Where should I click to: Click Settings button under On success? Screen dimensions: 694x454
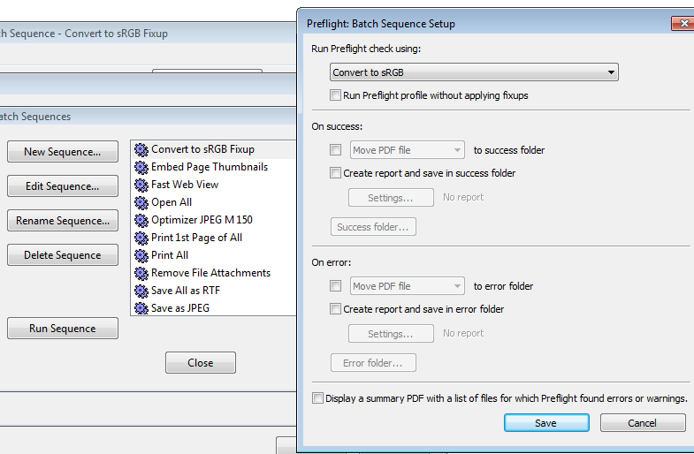pyautogui.click(x=391, y=198)
